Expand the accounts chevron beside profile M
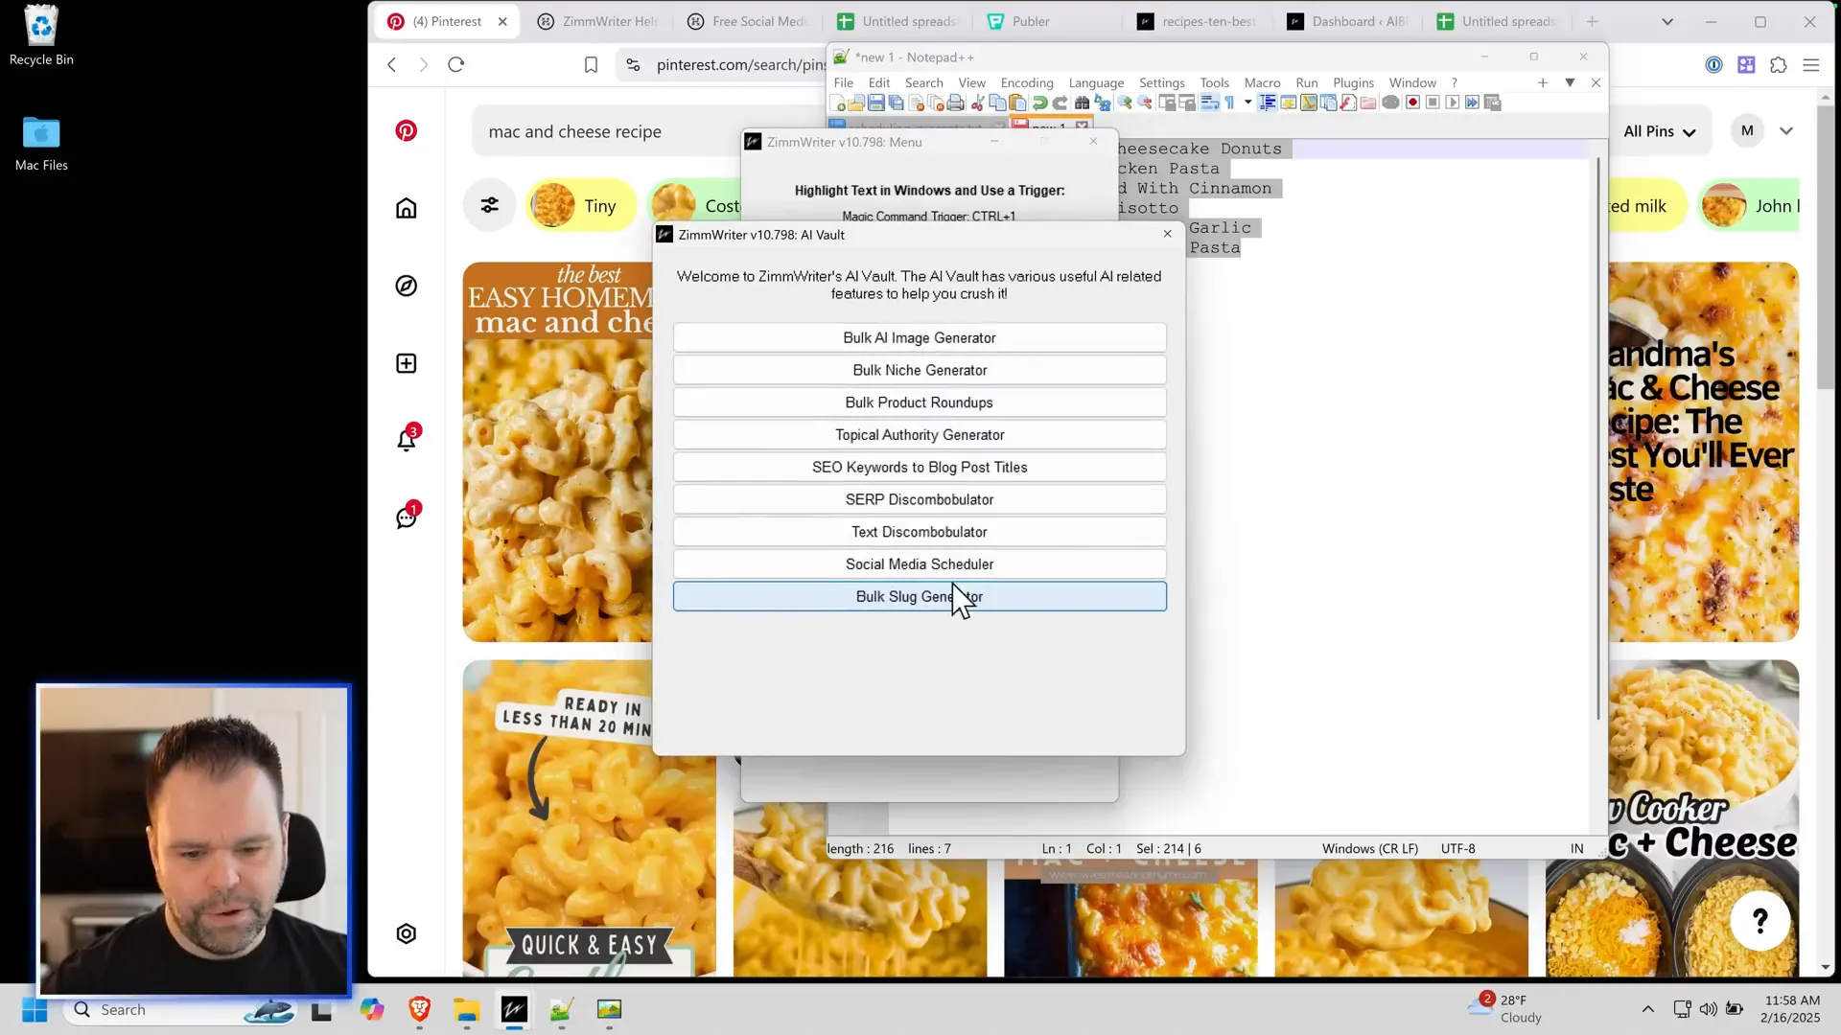This screenshot has width=1841, height=1035. [1786, 131]
